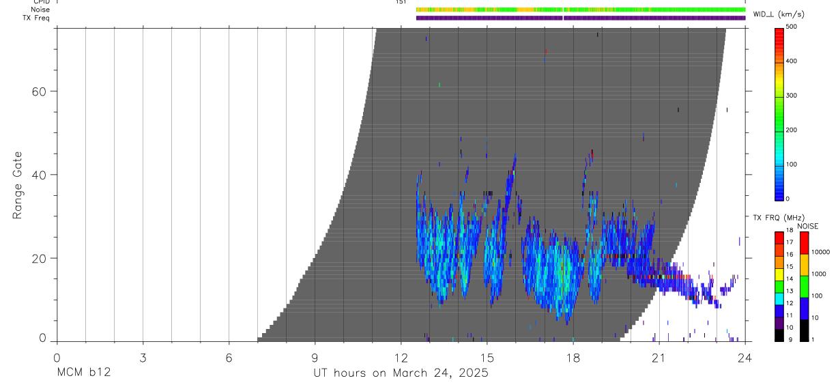Viewport: 838px width, 387px height.
Task: Click the green segment of the NOISE scale
Action: [x=805, y=287]
